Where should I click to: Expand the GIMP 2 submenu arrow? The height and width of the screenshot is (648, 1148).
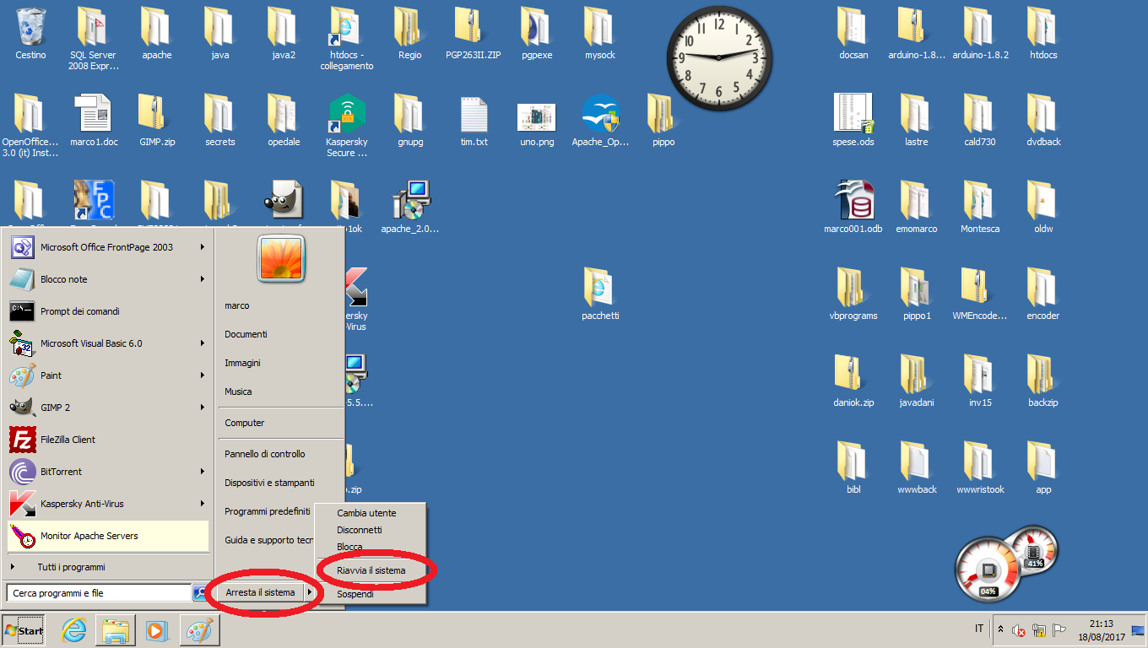(203, 408)
